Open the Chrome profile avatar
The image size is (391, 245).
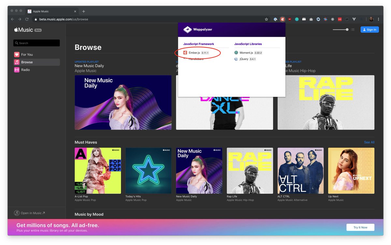371,19
